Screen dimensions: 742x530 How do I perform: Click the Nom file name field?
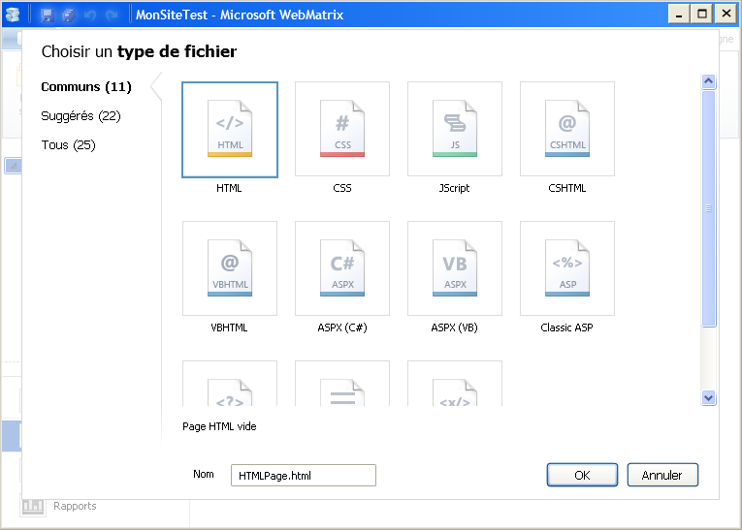click(x=303, y=476)
